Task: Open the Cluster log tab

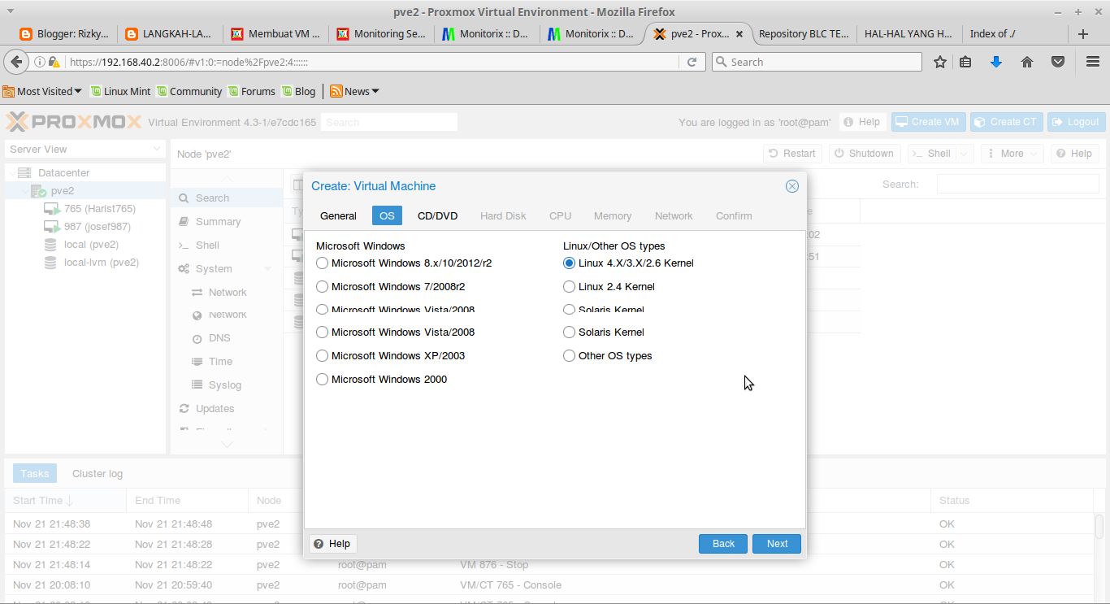Action: (x=97, y=472)
